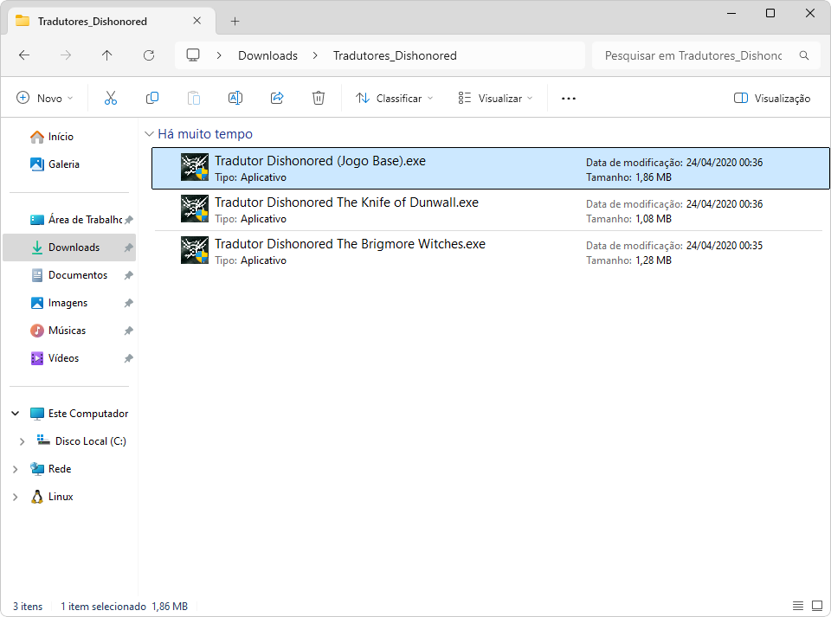
Task: Select Disco Local (C:) in tree
Action: coord(81,441)
